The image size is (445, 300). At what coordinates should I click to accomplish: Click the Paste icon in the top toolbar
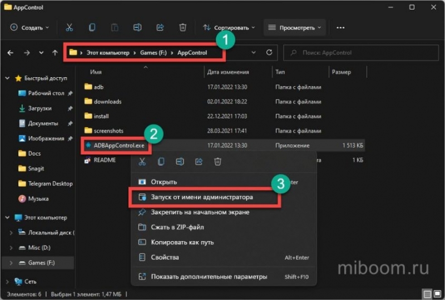click(115, 28)
